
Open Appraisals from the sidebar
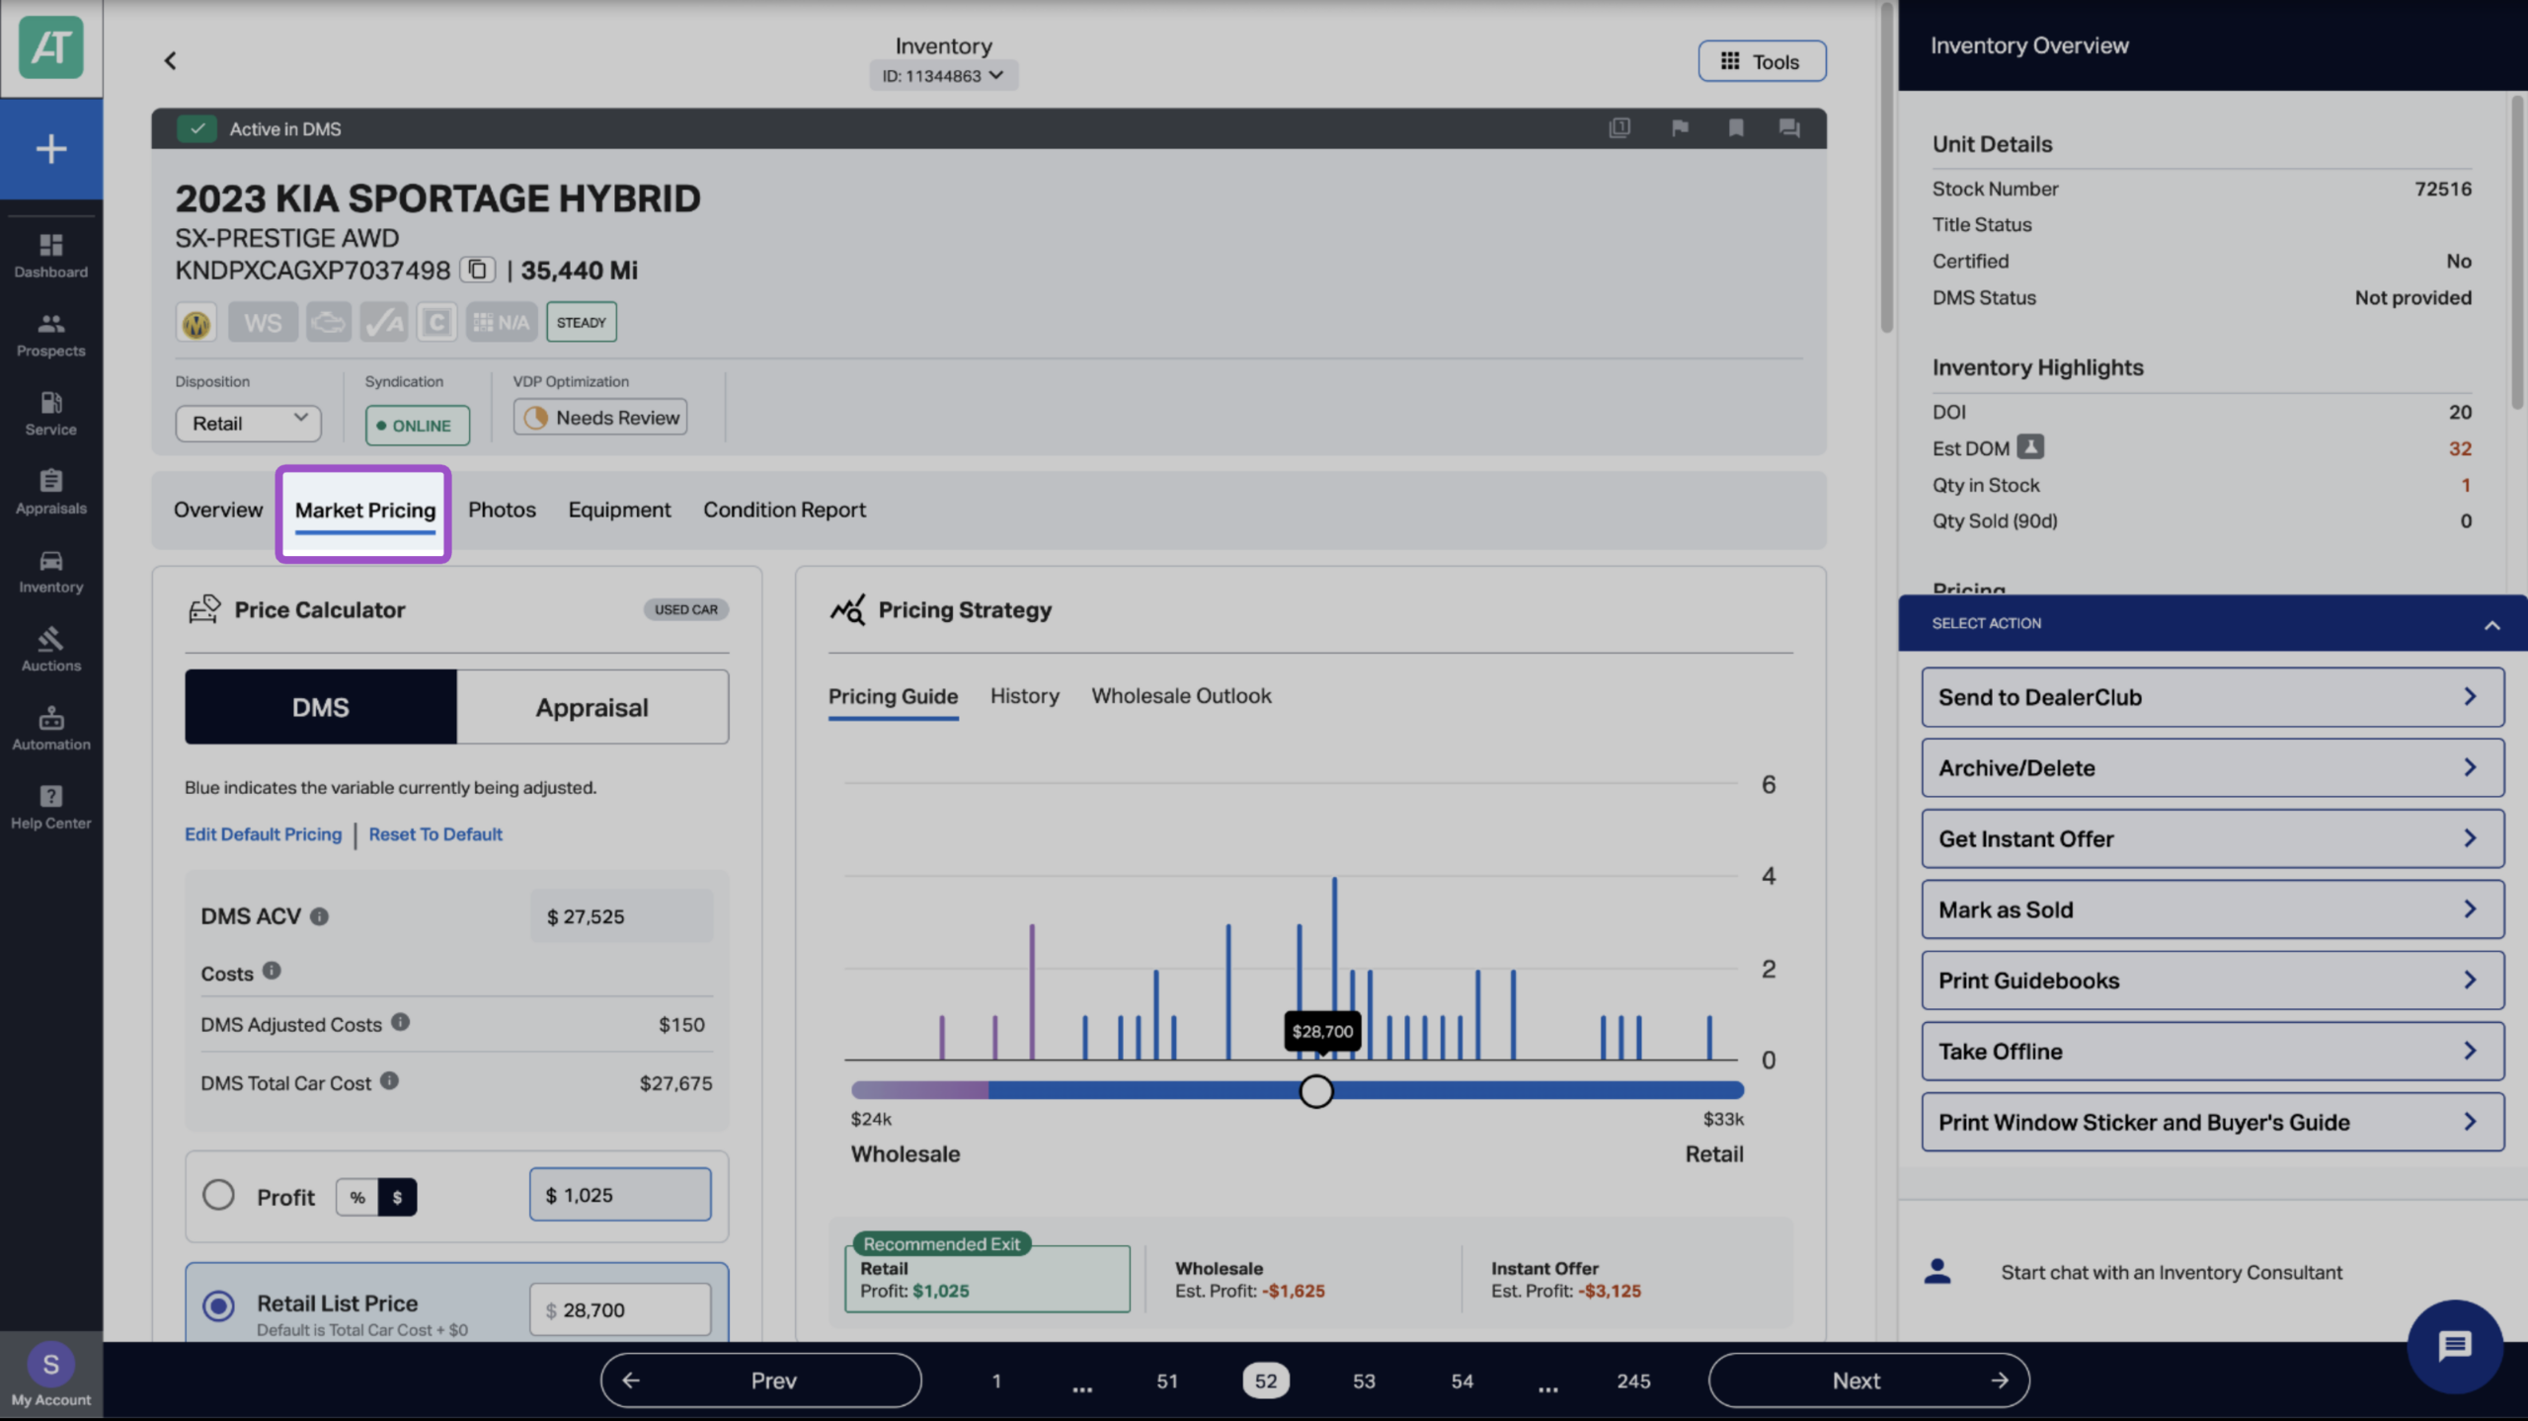coord(50,493)
